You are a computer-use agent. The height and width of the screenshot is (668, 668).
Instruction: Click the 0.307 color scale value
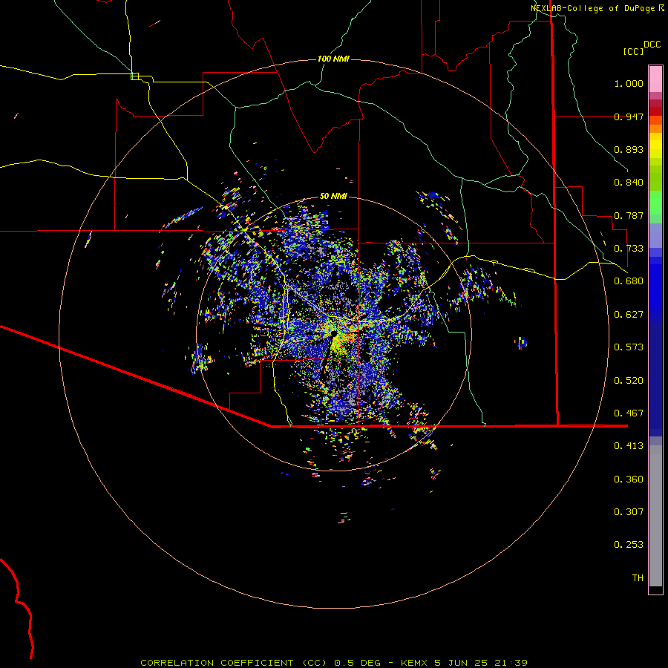point(629,512)
